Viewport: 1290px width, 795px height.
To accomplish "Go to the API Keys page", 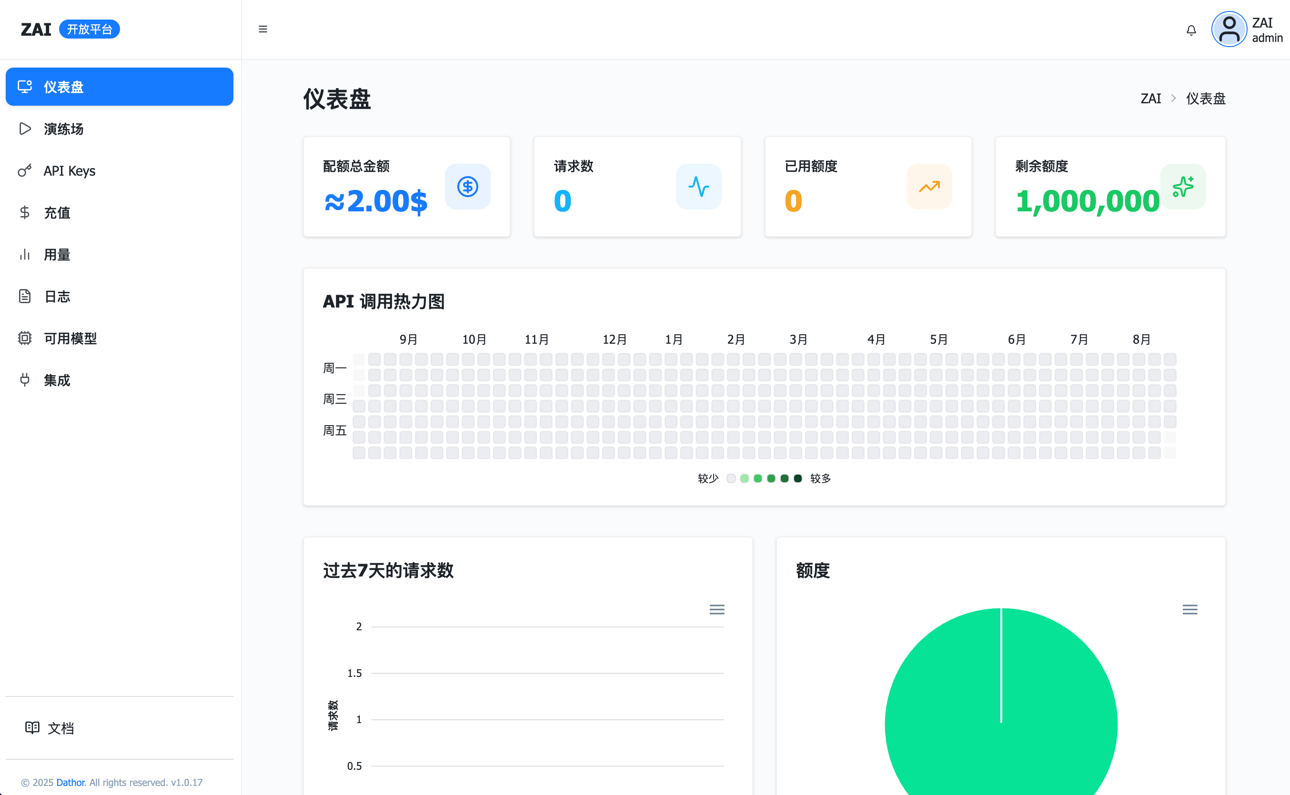I will pos(69,171).
